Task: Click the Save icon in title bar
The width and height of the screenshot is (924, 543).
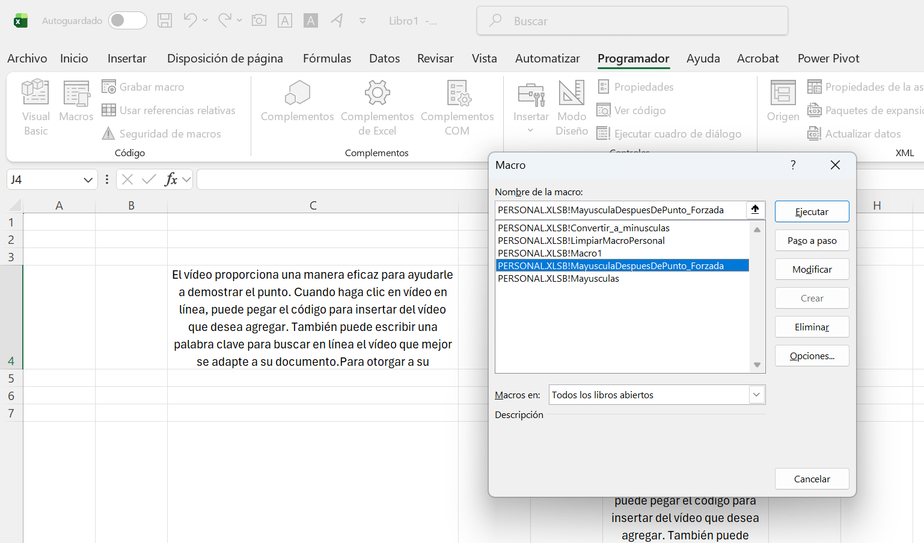Action: (x=165, y=20)
